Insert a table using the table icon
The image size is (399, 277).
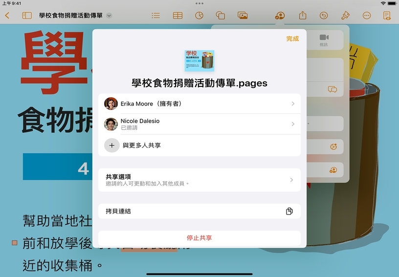(x=177, y=16)
